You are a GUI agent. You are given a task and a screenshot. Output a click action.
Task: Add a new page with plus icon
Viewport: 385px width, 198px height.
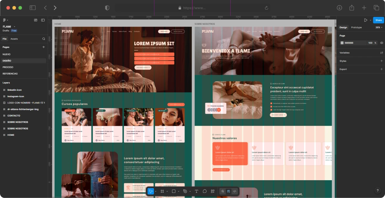[x=43, y=47]
